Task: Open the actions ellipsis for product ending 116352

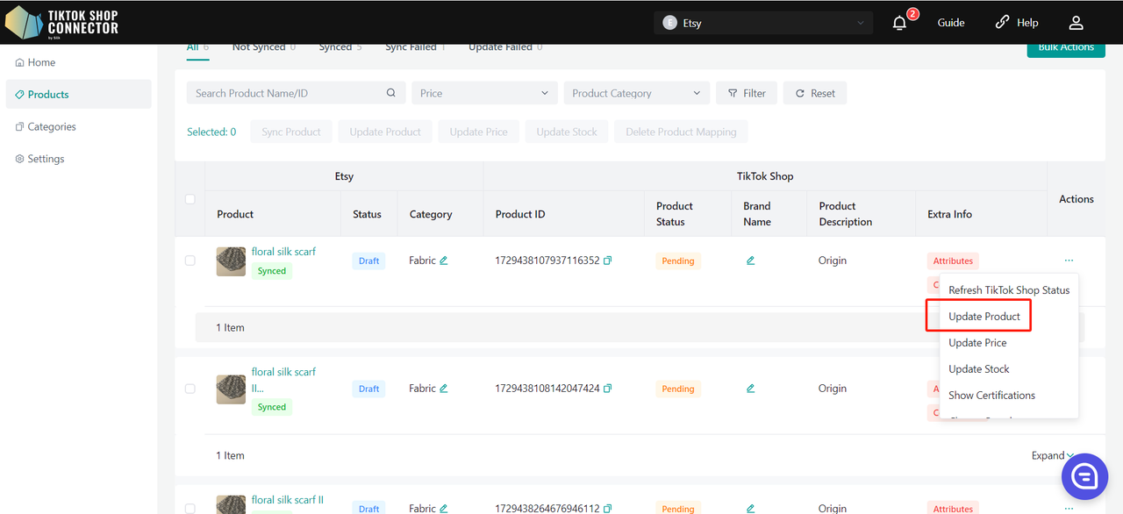Action: coord(1069,261)
